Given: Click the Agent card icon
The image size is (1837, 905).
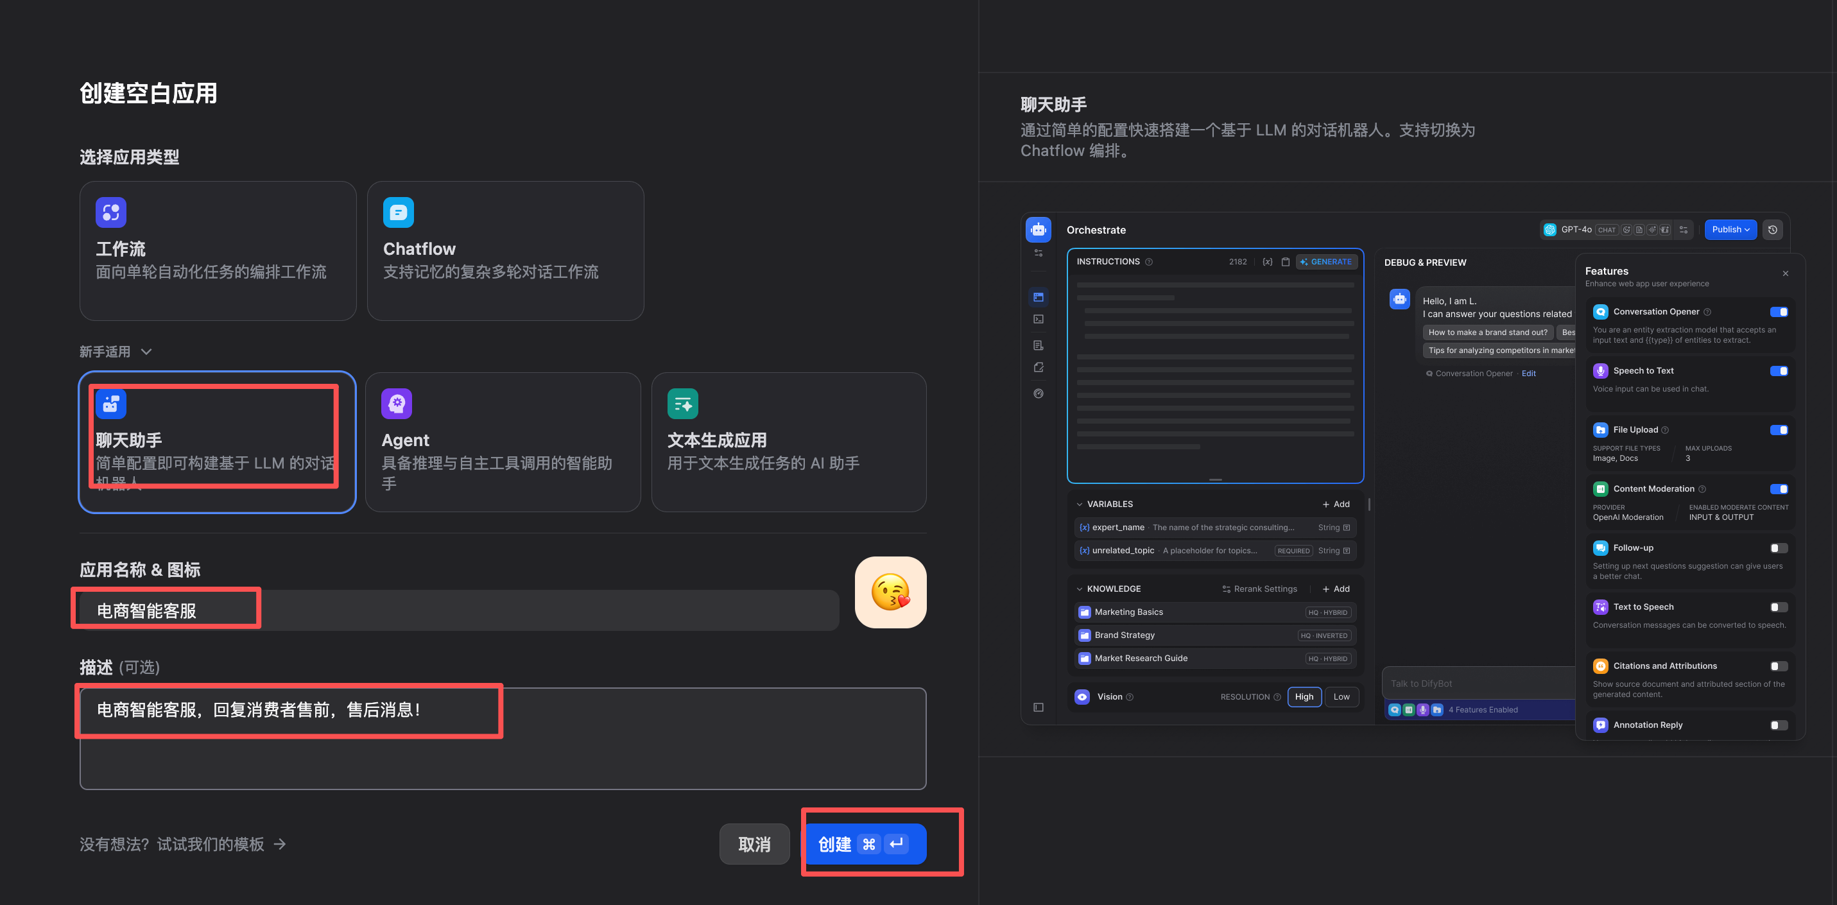Looking at the screenshot, I should click(397, 404).
